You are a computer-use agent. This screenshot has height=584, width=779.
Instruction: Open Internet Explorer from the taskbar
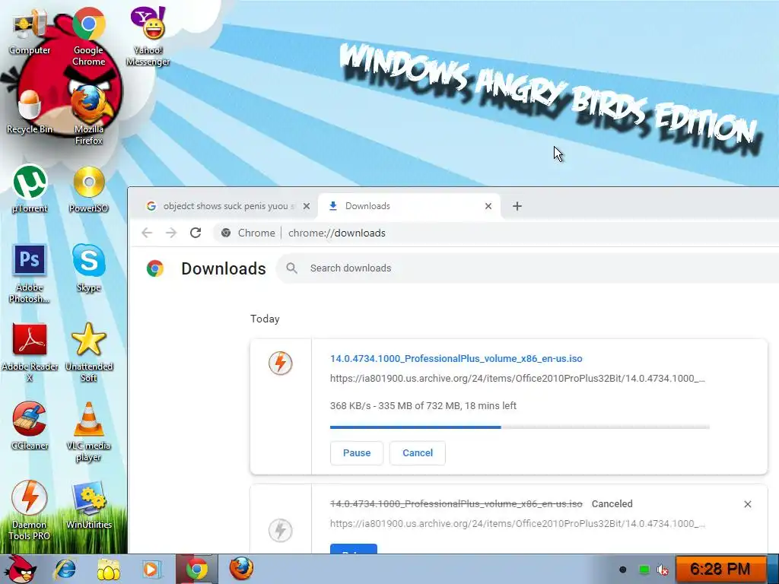click(65, 569)
